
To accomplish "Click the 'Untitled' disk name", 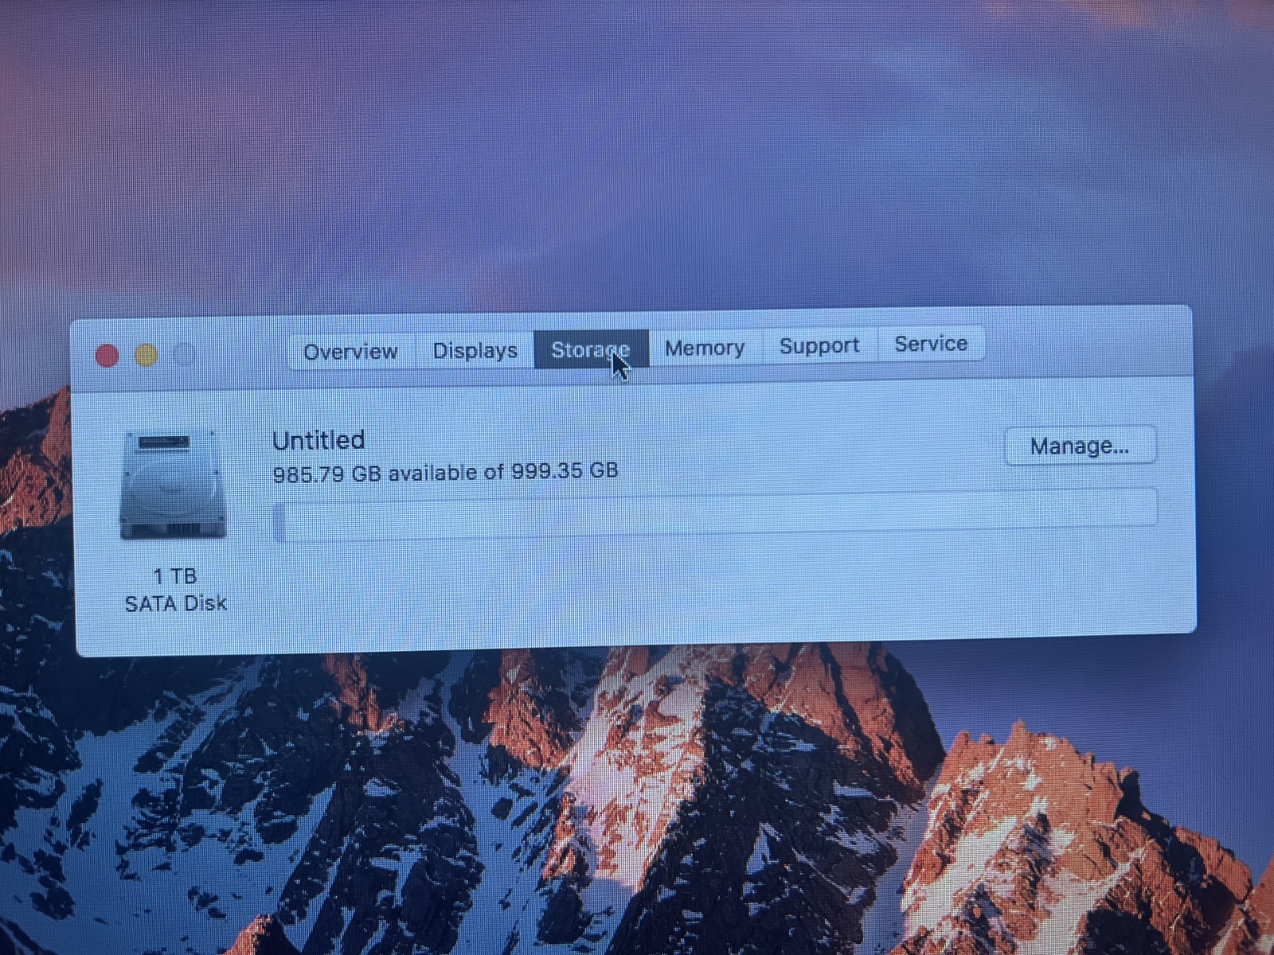I will (x=318, y=440).
